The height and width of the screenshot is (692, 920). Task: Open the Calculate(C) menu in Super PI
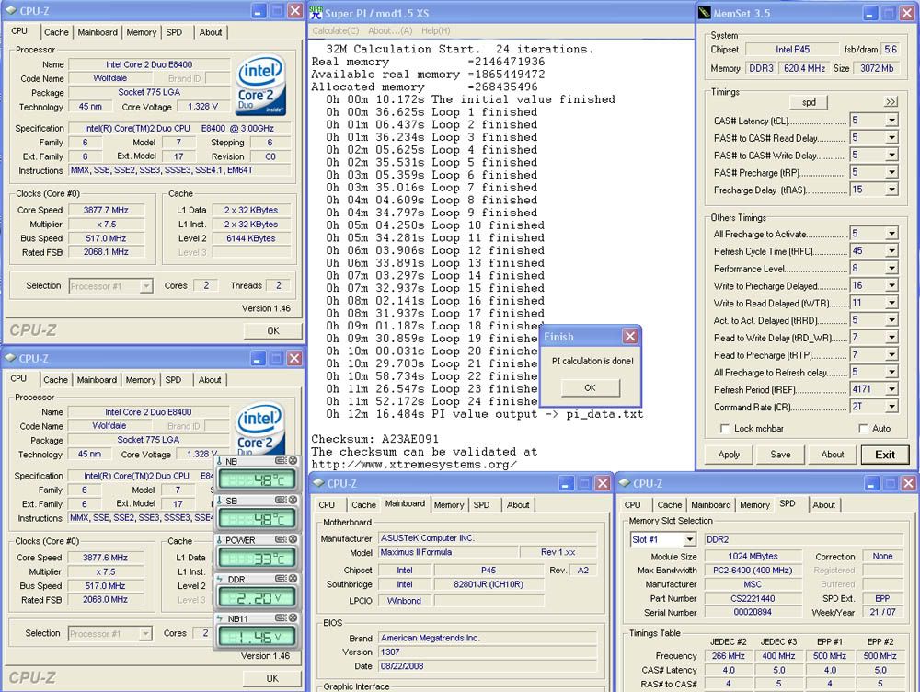click(336, 30)
